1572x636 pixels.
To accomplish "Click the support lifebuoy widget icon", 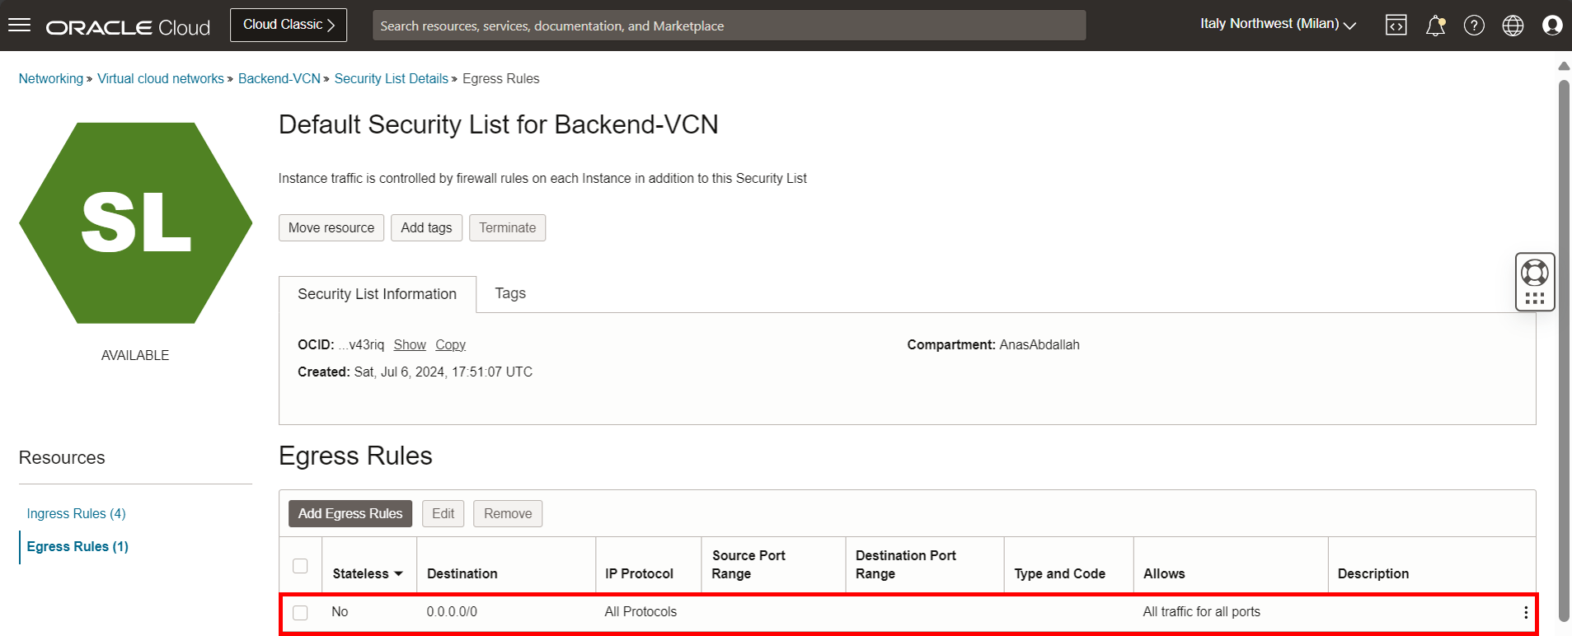I will (1534, 272).
